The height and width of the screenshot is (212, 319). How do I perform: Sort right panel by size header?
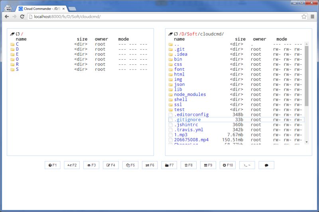coord(240,39)
